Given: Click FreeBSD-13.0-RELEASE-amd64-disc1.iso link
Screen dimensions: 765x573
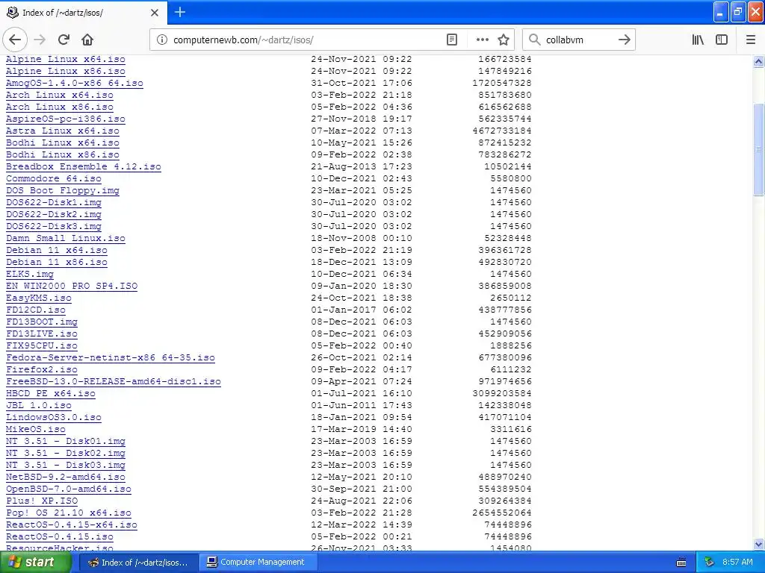Looking at the screenshot, I should [114, 381].
